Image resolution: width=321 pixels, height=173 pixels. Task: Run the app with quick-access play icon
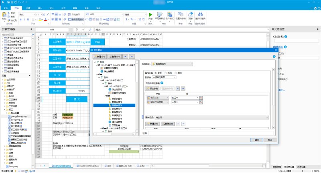[x=3, y=2]
